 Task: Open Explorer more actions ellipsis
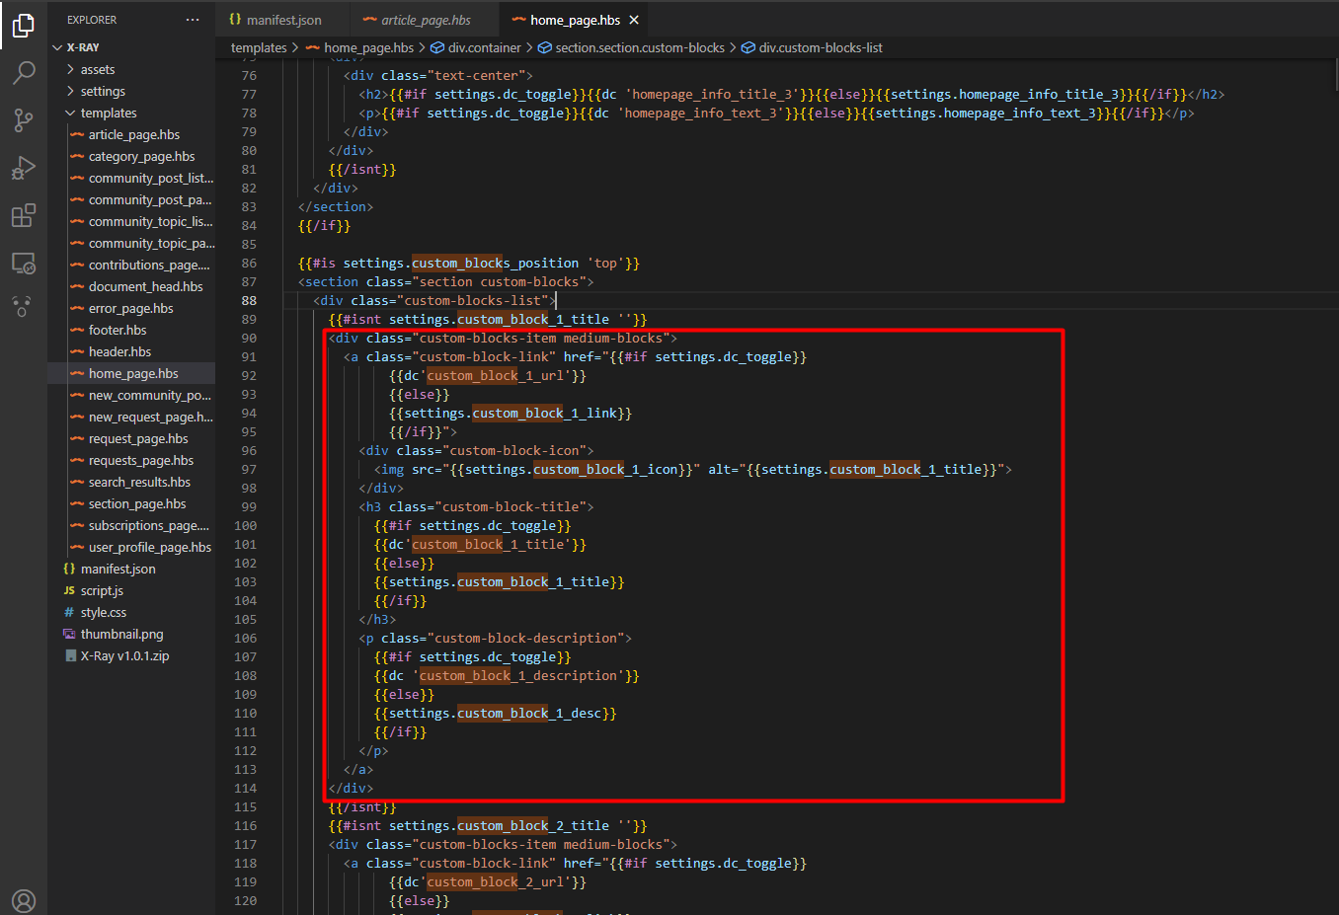(x=193, y=20)
